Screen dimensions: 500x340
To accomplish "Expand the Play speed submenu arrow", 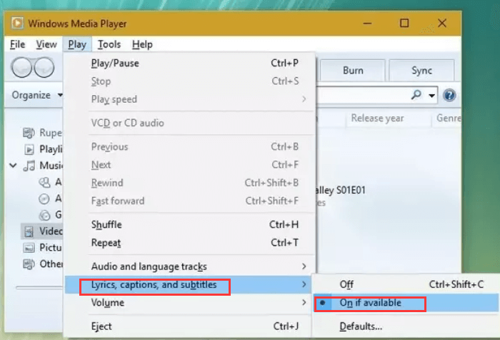I will pyautogui.click(x=304, y=99).
